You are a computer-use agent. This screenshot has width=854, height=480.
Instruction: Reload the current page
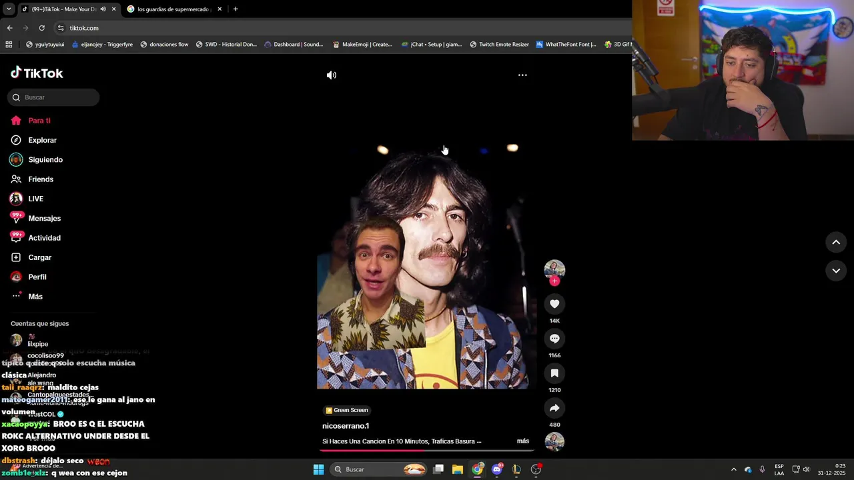[x=41, y=28]
